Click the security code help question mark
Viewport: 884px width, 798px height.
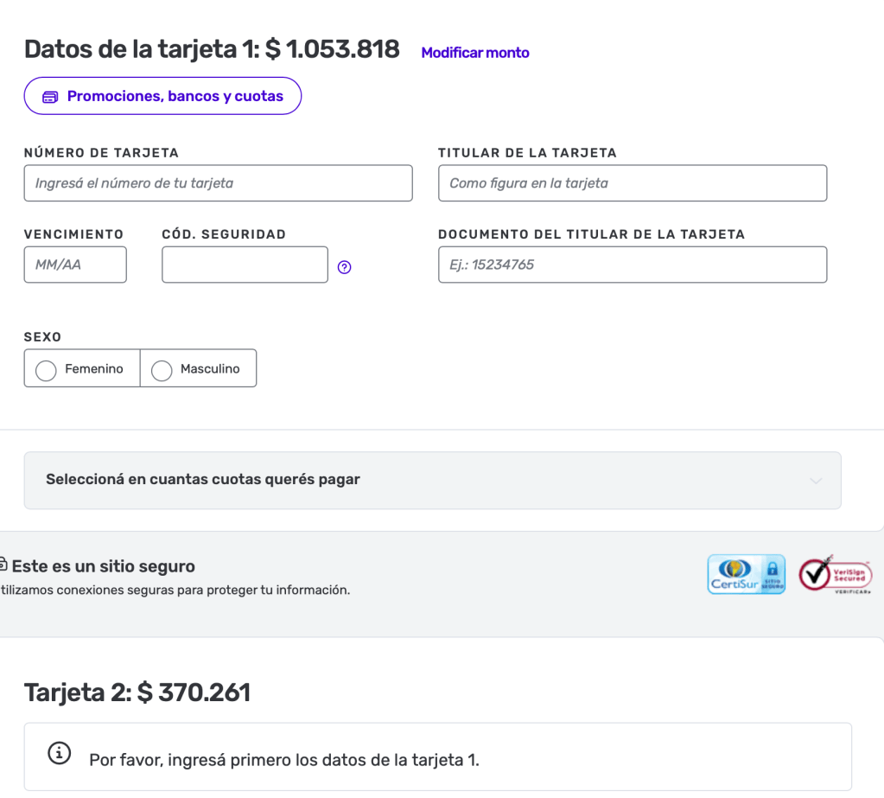pyautogui.click(x=345, y=268)
